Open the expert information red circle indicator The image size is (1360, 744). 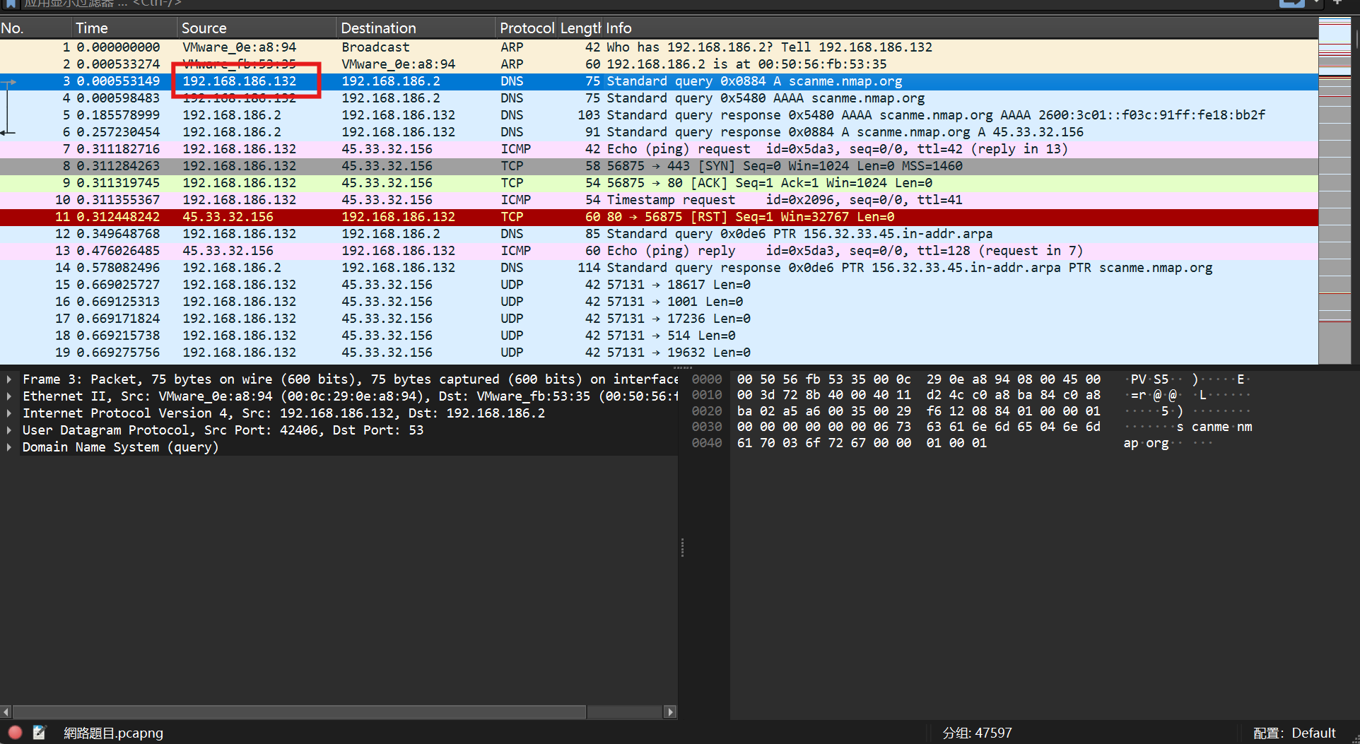(x=15, y=733)
